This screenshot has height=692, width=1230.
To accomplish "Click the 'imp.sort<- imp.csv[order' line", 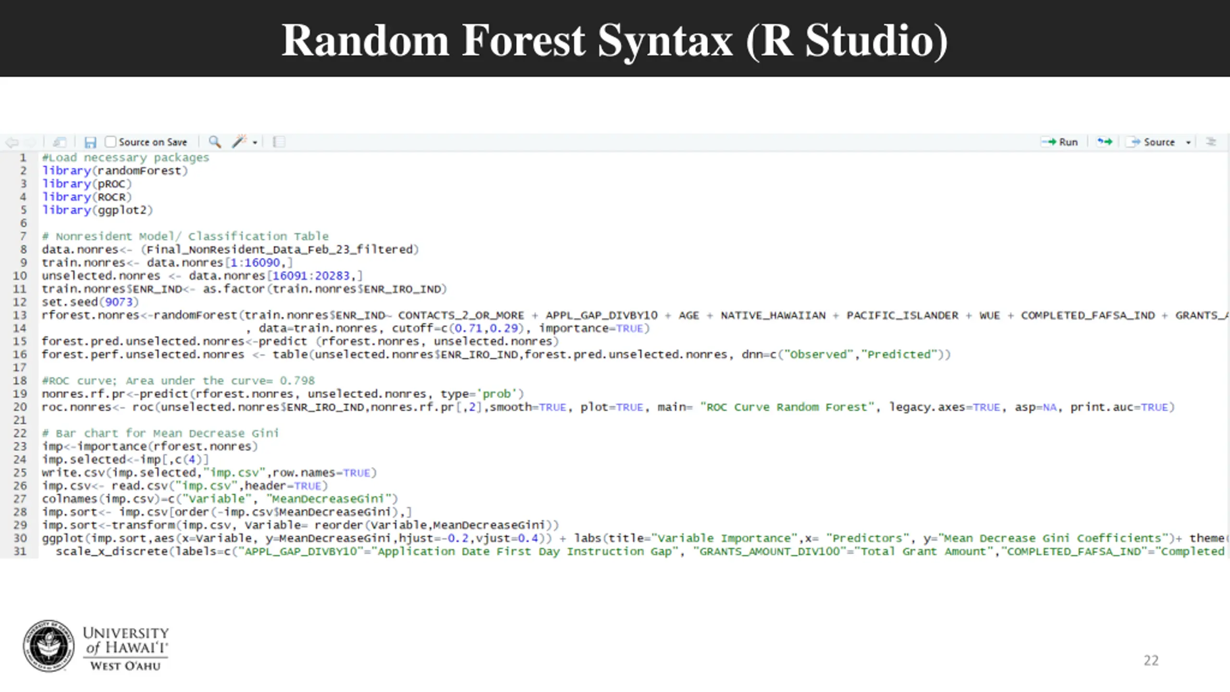I will [227, 512].
